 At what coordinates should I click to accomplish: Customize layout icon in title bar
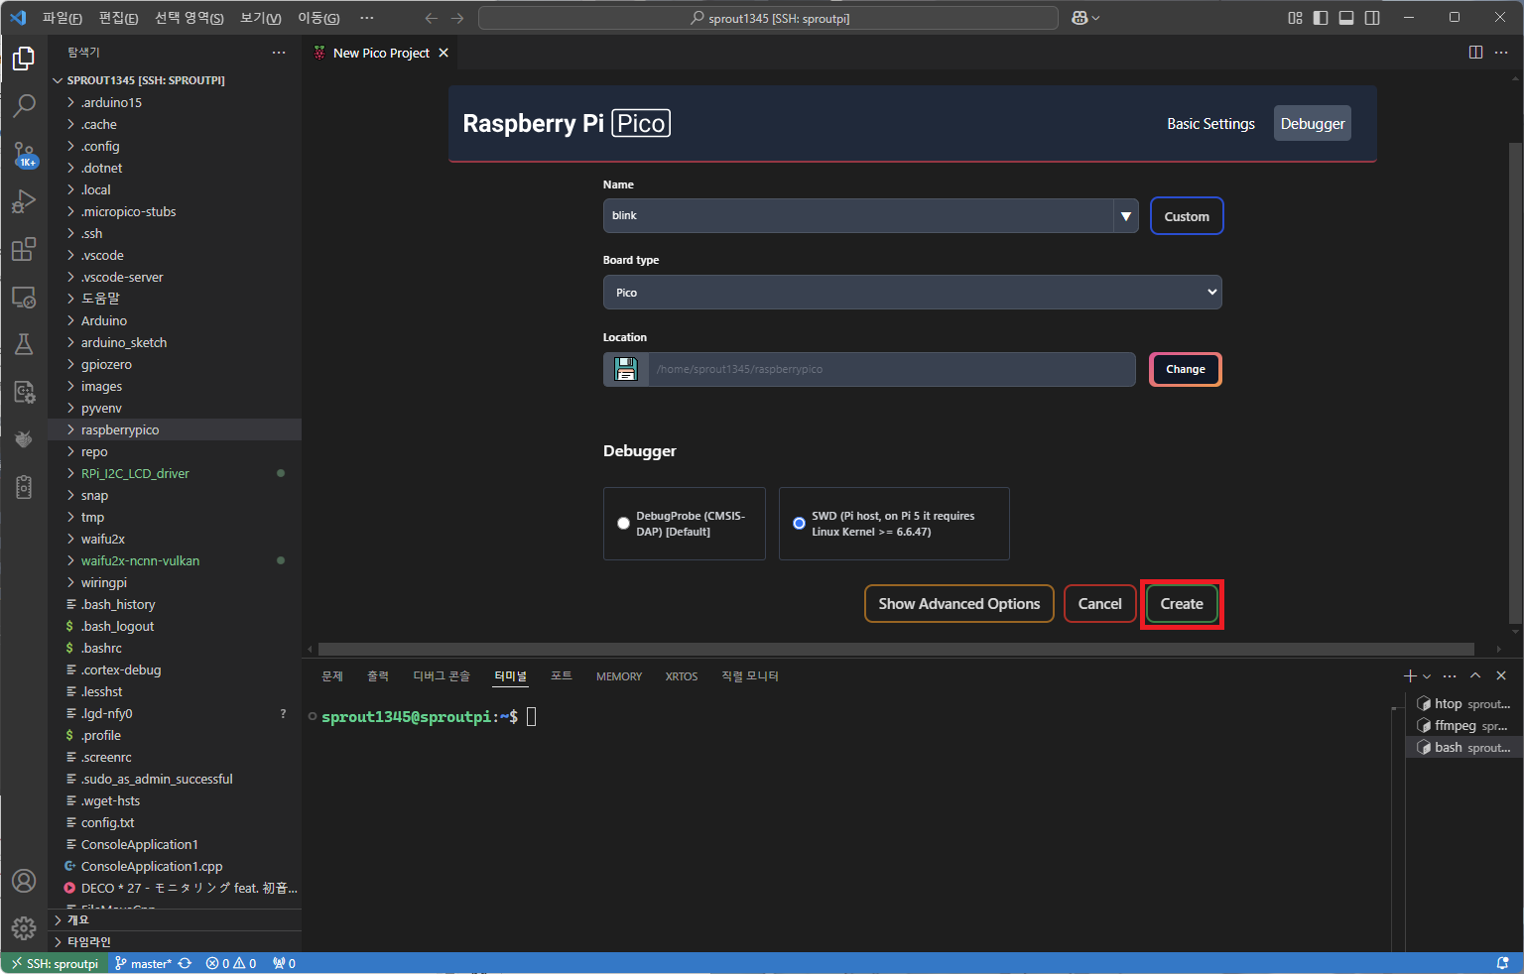pyautogui.click(x=1295, y=18)
